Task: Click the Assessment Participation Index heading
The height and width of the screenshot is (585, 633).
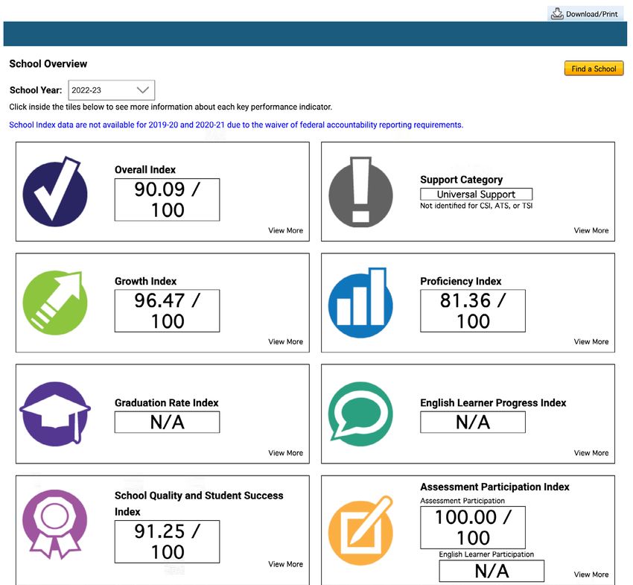Action: [494, 487]
